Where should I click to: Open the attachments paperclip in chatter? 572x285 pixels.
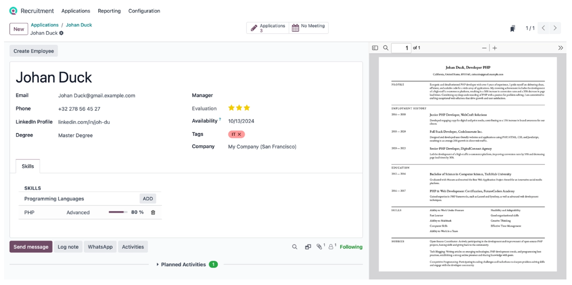[319, 247]
